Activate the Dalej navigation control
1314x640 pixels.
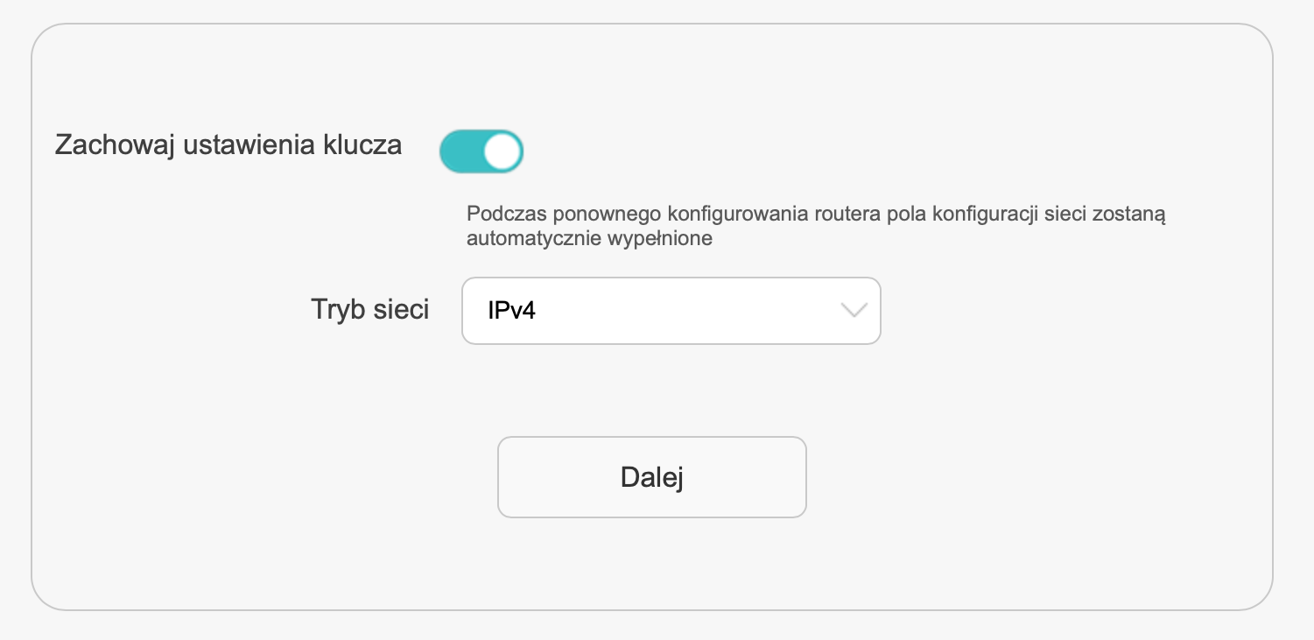point(651,476)
